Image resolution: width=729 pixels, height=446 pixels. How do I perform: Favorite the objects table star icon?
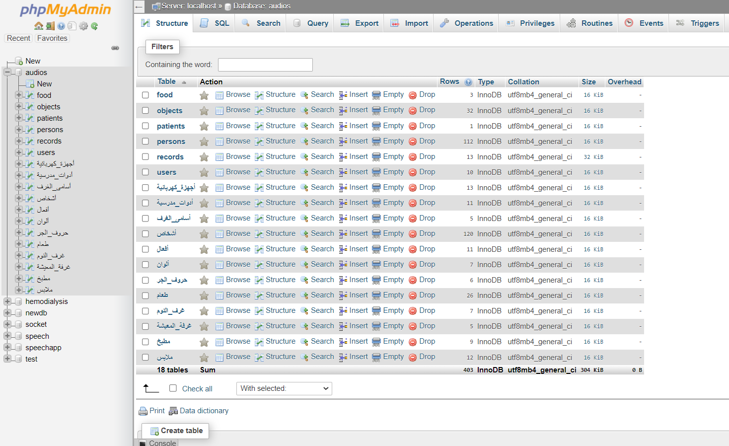point(204,111)
